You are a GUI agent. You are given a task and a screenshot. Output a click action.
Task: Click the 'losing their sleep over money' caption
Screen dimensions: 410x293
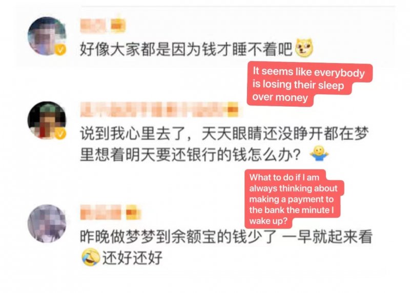point(310,84)
